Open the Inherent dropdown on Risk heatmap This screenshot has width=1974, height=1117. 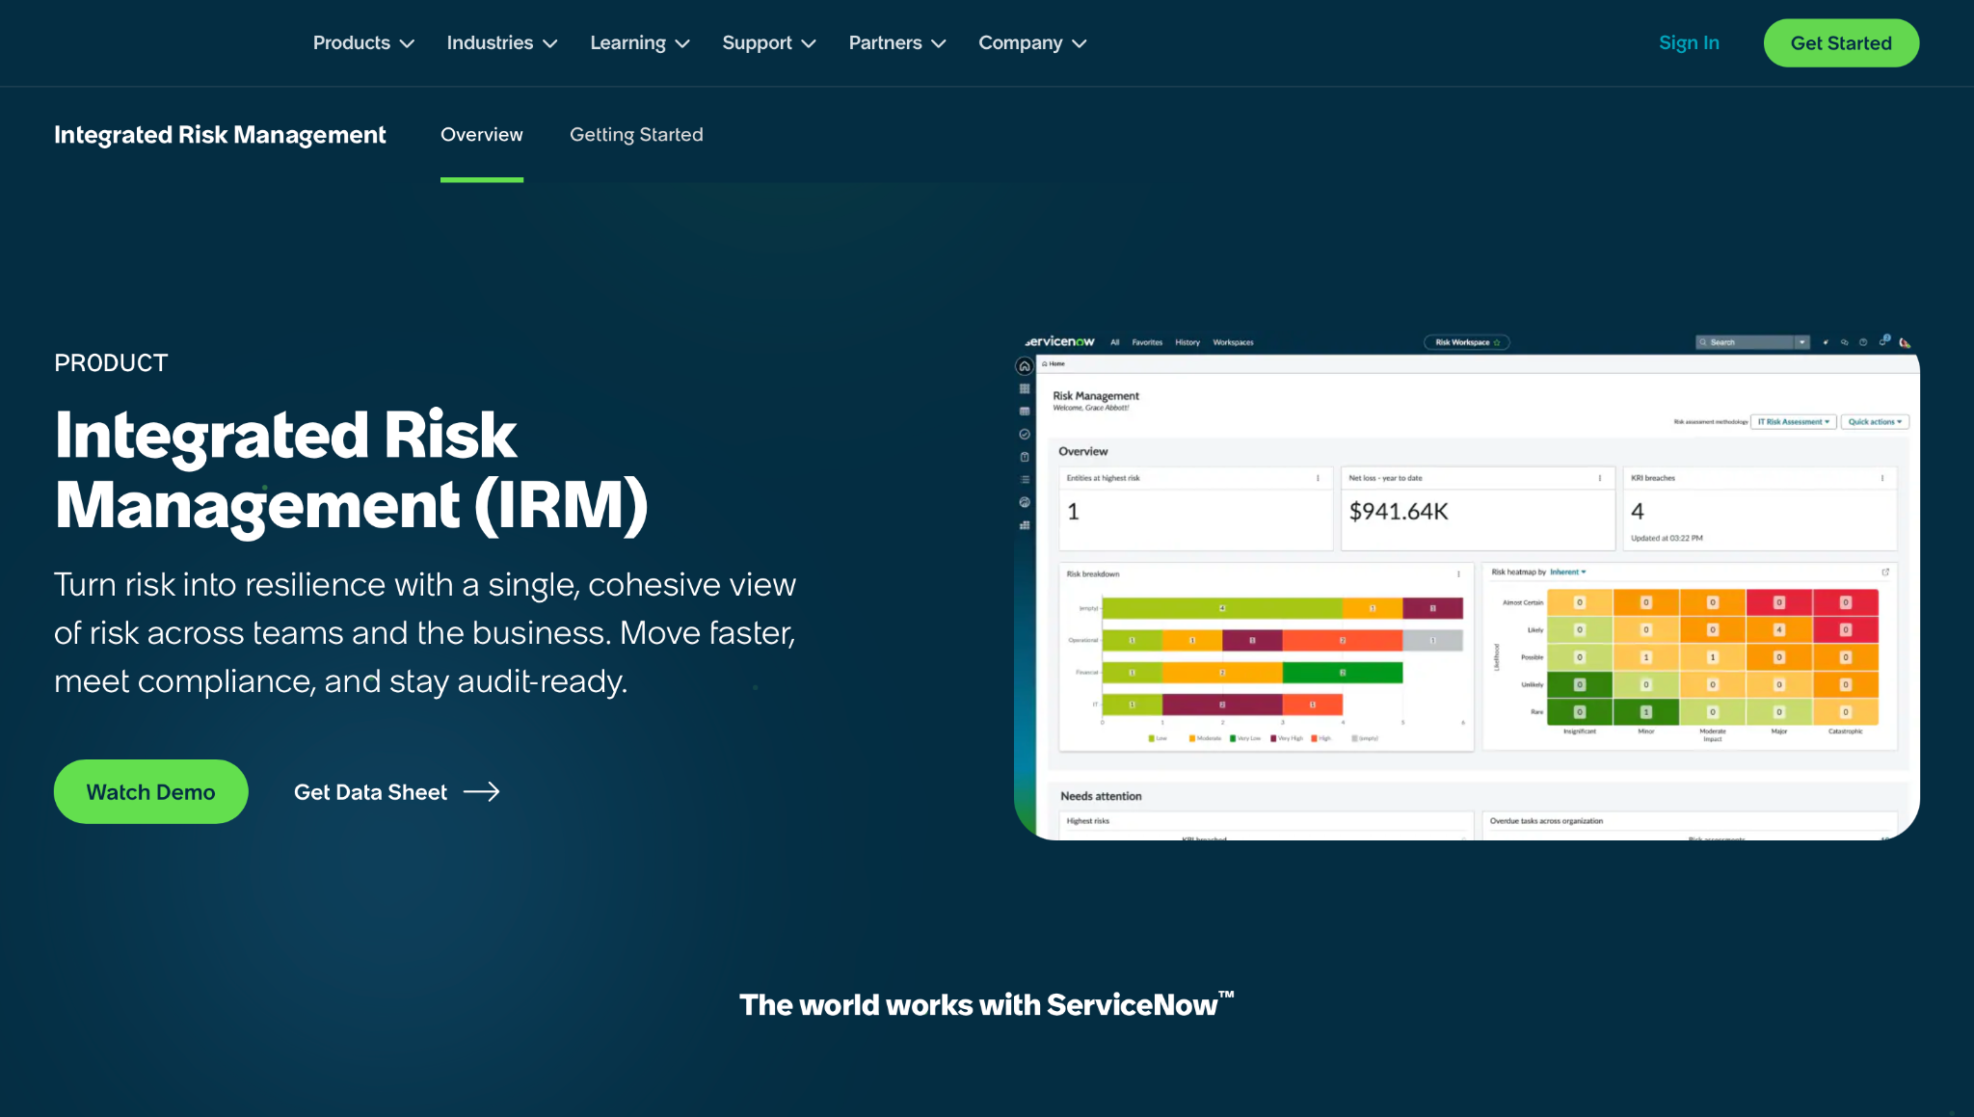1567,572
